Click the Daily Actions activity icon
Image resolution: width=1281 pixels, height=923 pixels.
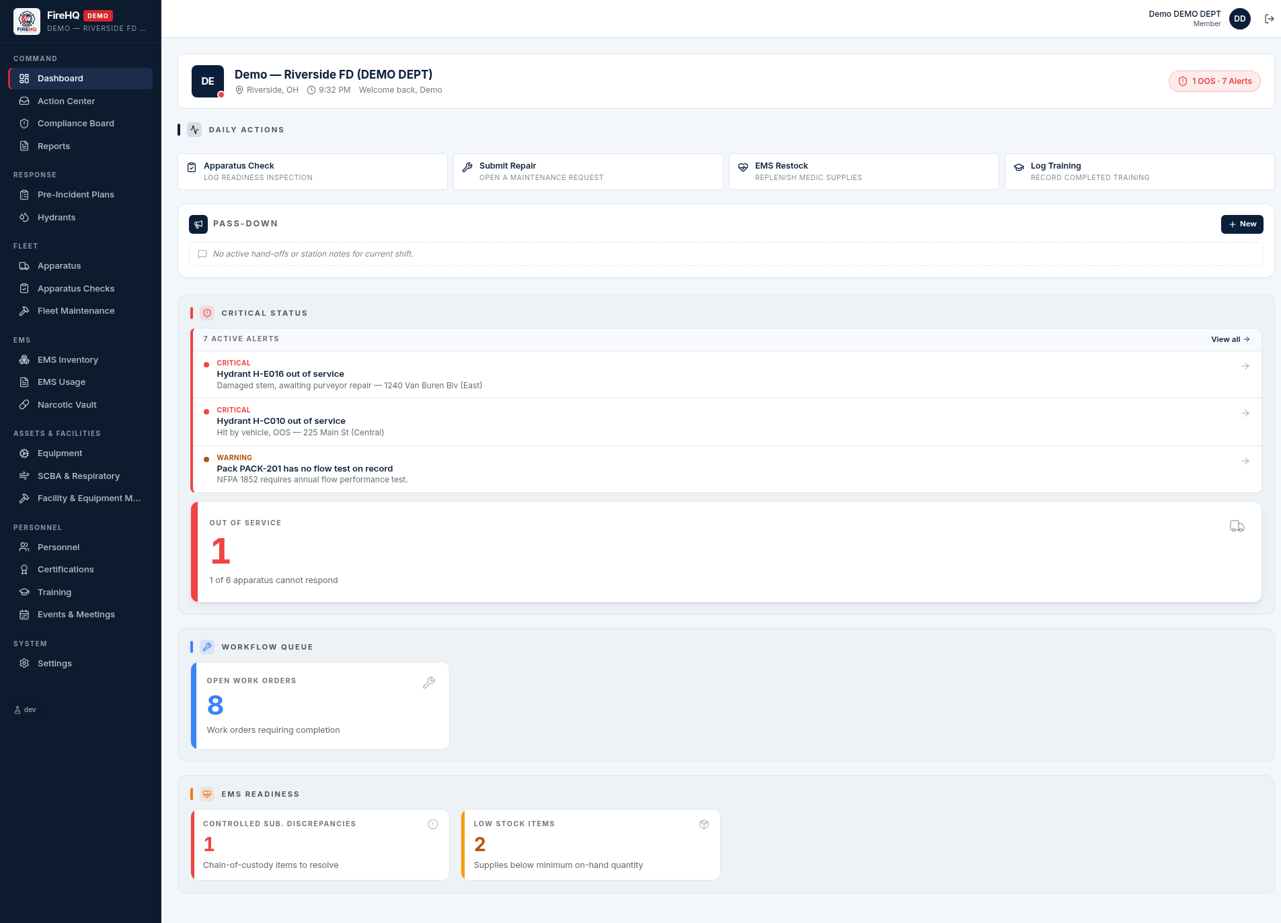[x=194, y=130]
